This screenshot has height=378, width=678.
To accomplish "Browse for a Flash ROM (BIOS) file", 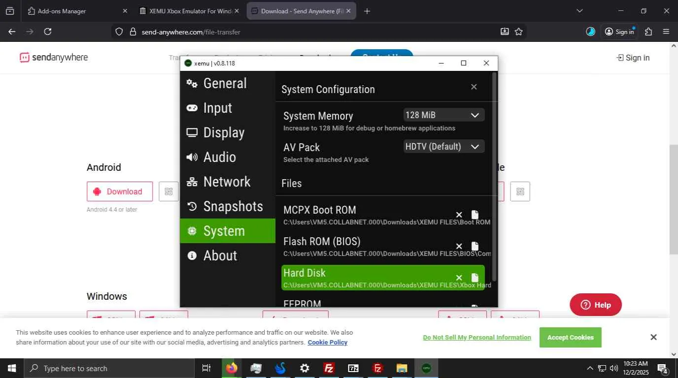I will [475, 246].
